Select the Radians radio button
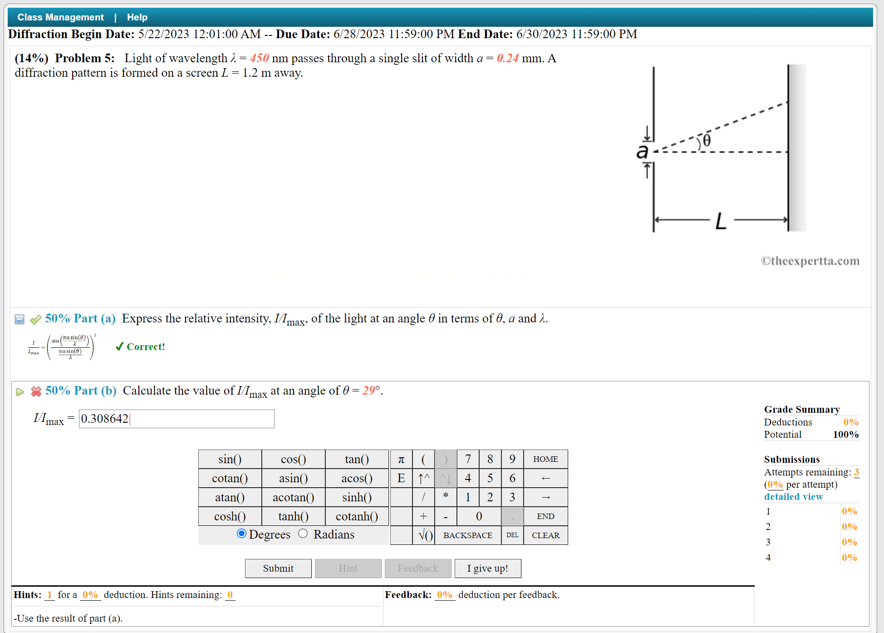 (303, 534)
